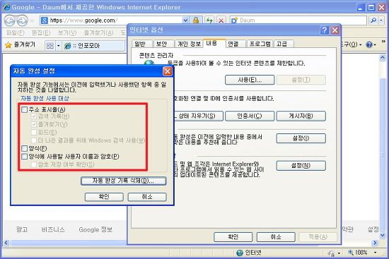
Task: Click the 게시자(B) button
Action: 301,116
